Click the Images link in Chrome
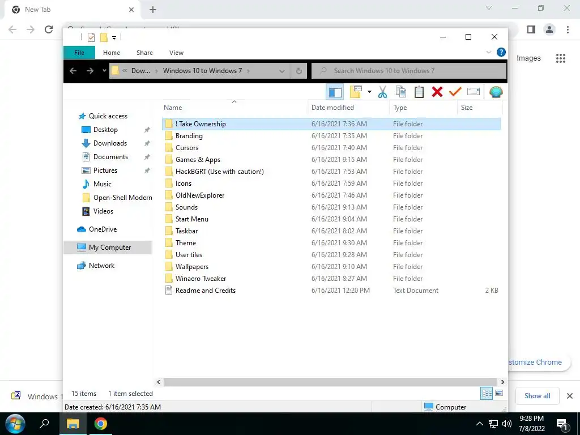 point(528,58)
